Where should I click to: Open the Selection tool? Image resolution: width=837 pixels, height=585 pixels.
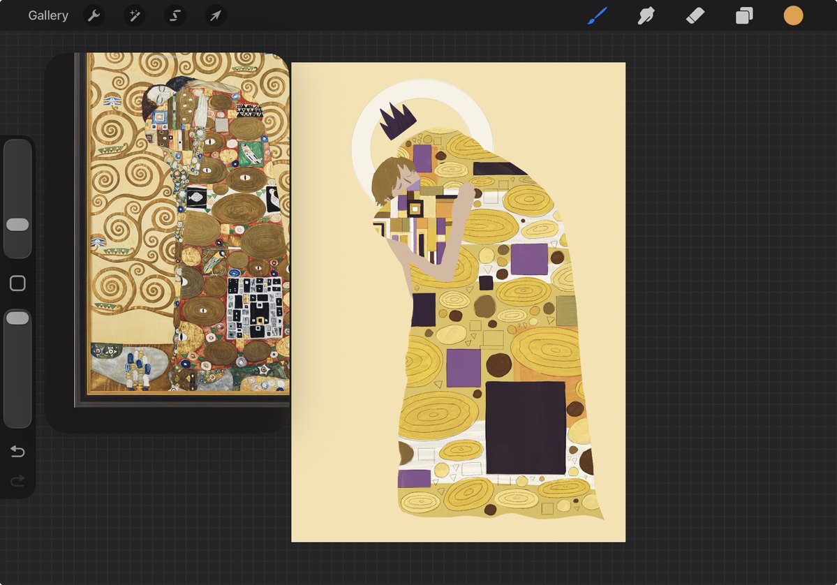pyautogui.click(x=175, y=15)
